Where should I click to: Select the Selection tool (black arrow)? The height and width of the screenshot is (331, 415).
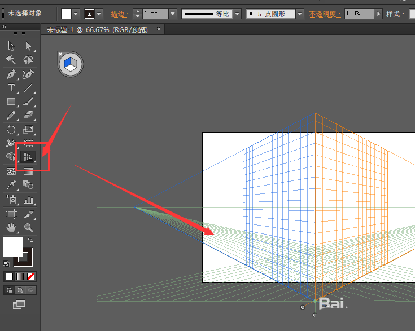point(11,46)
